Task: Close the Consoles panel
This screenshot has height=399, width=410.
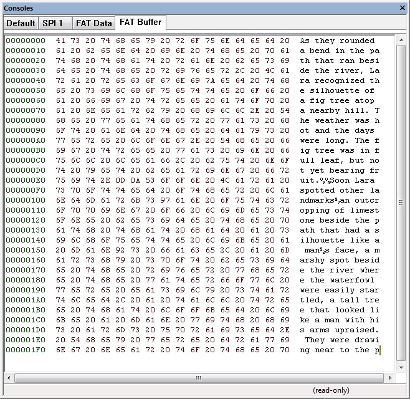Action: click(x=403, y=8)
